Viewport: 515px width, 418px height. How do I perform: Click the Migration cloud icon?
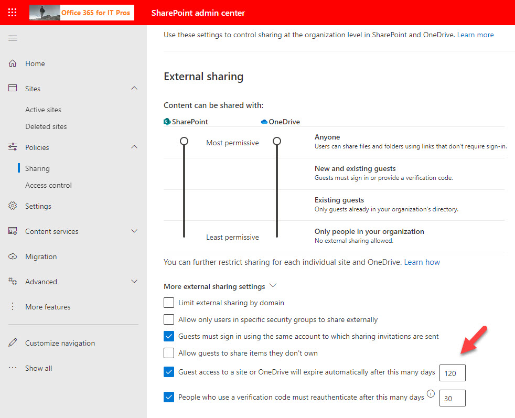click(13, 256)
